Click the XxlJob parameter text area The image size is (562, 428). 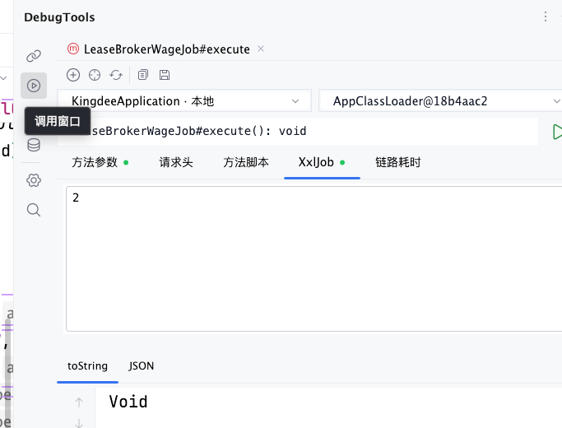tap(314, 258)
